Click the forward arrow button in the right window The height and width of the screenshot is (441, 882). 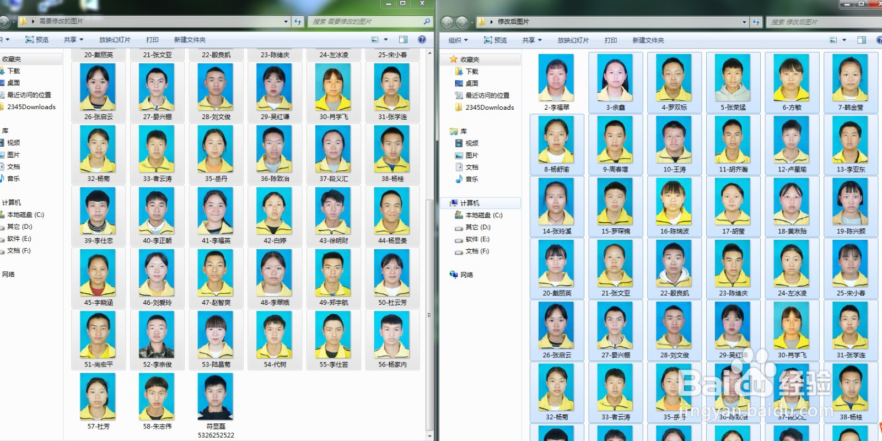(461, 22)
